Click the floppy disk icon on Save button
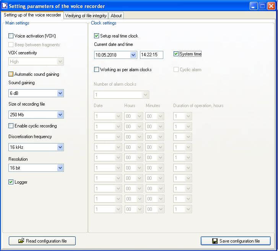 click(x=215, y=241)
